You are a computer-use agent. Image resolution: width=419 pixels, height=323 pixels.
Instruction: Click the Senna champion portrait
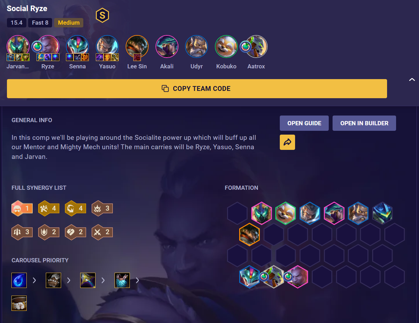(x=77, y=46)
